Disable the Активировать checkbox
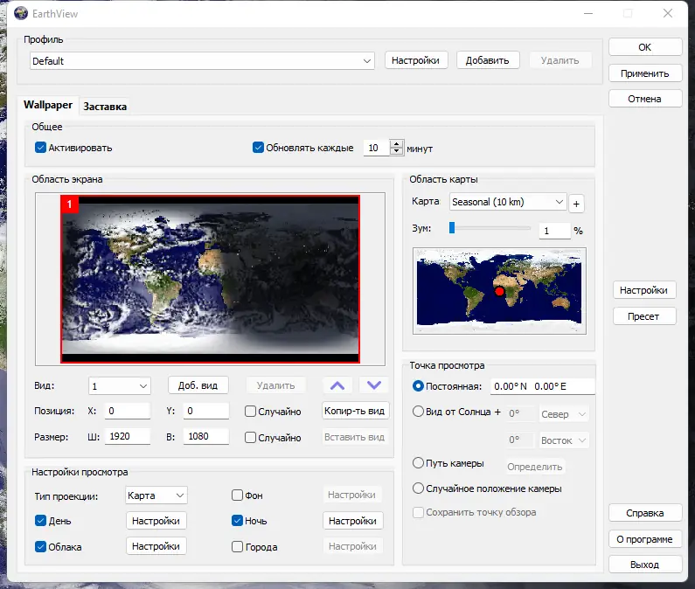The height and width of the screenshot is (589, 695). [x=40, y=148]
